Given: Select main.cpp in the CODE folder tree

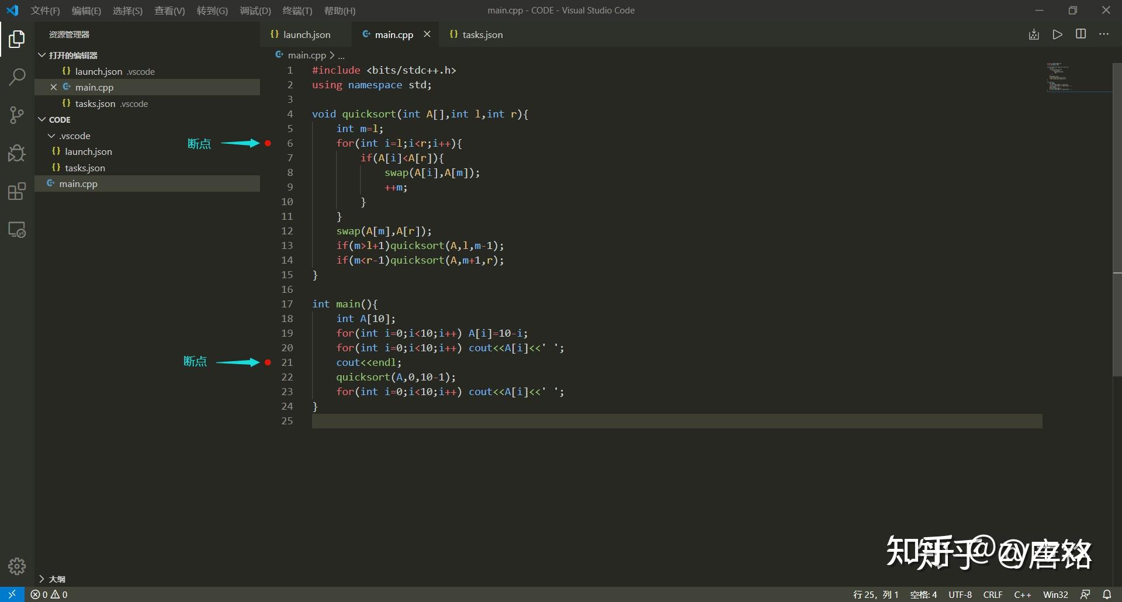Looking at the screenshot, I should [x=147, y=184].
